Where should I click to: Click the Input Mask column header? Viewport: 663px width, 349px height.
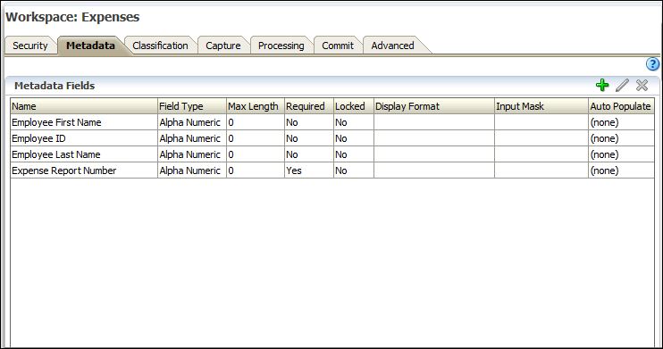coord(541,106)
